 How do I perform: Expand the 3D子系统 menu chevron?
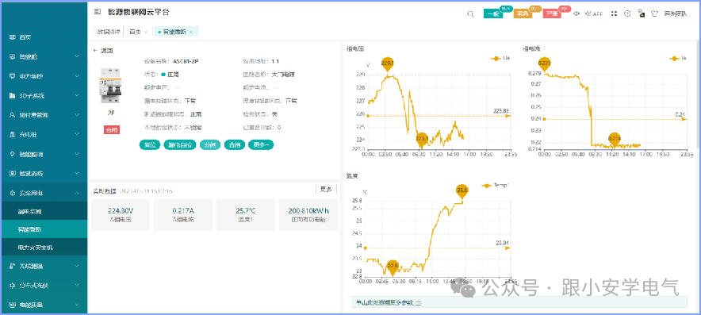77,96
